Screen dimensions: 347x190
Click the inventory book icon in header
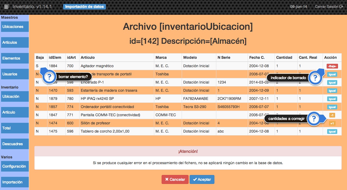(x=6, y=7)
